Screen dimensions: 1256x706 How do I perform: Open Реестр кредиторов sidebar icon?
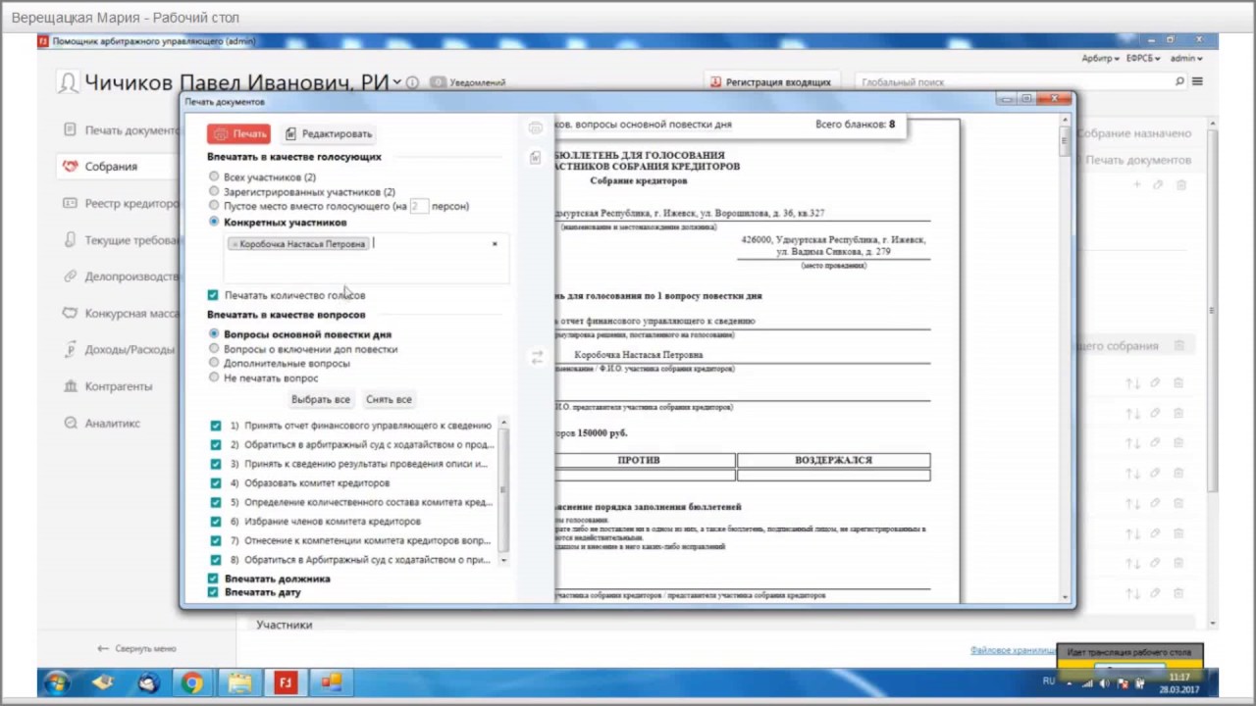69,203
